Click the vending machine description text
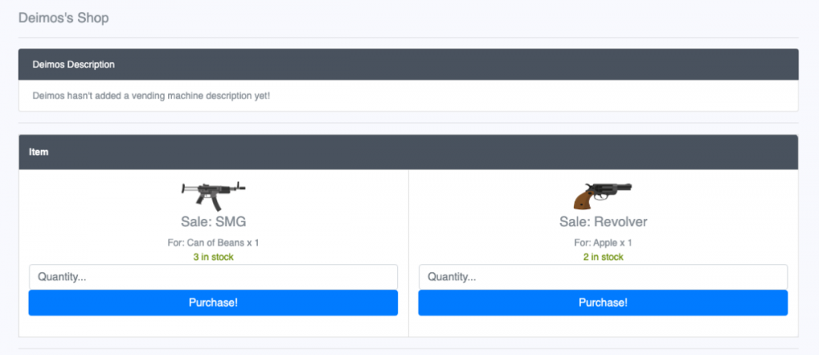The image size is (819, 355). tap(151, 96)
